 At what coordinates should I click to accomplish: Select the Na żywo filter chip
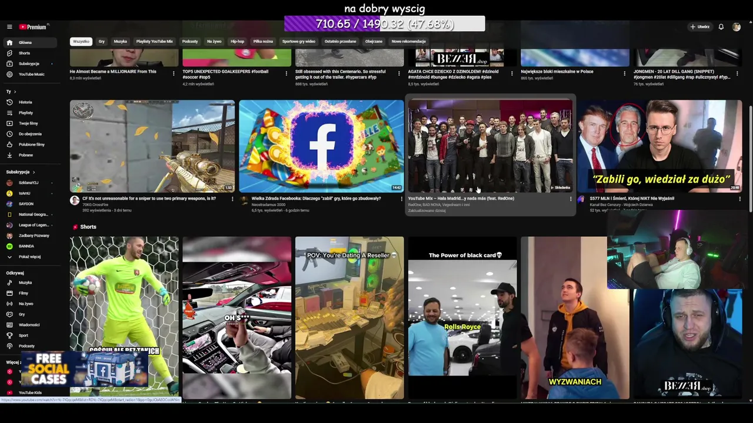214,42
